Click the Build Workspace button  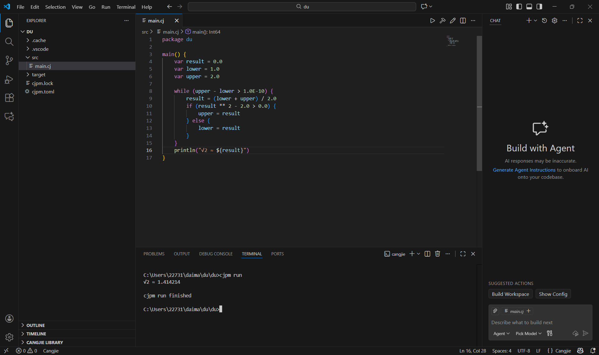tap(510, 294)
